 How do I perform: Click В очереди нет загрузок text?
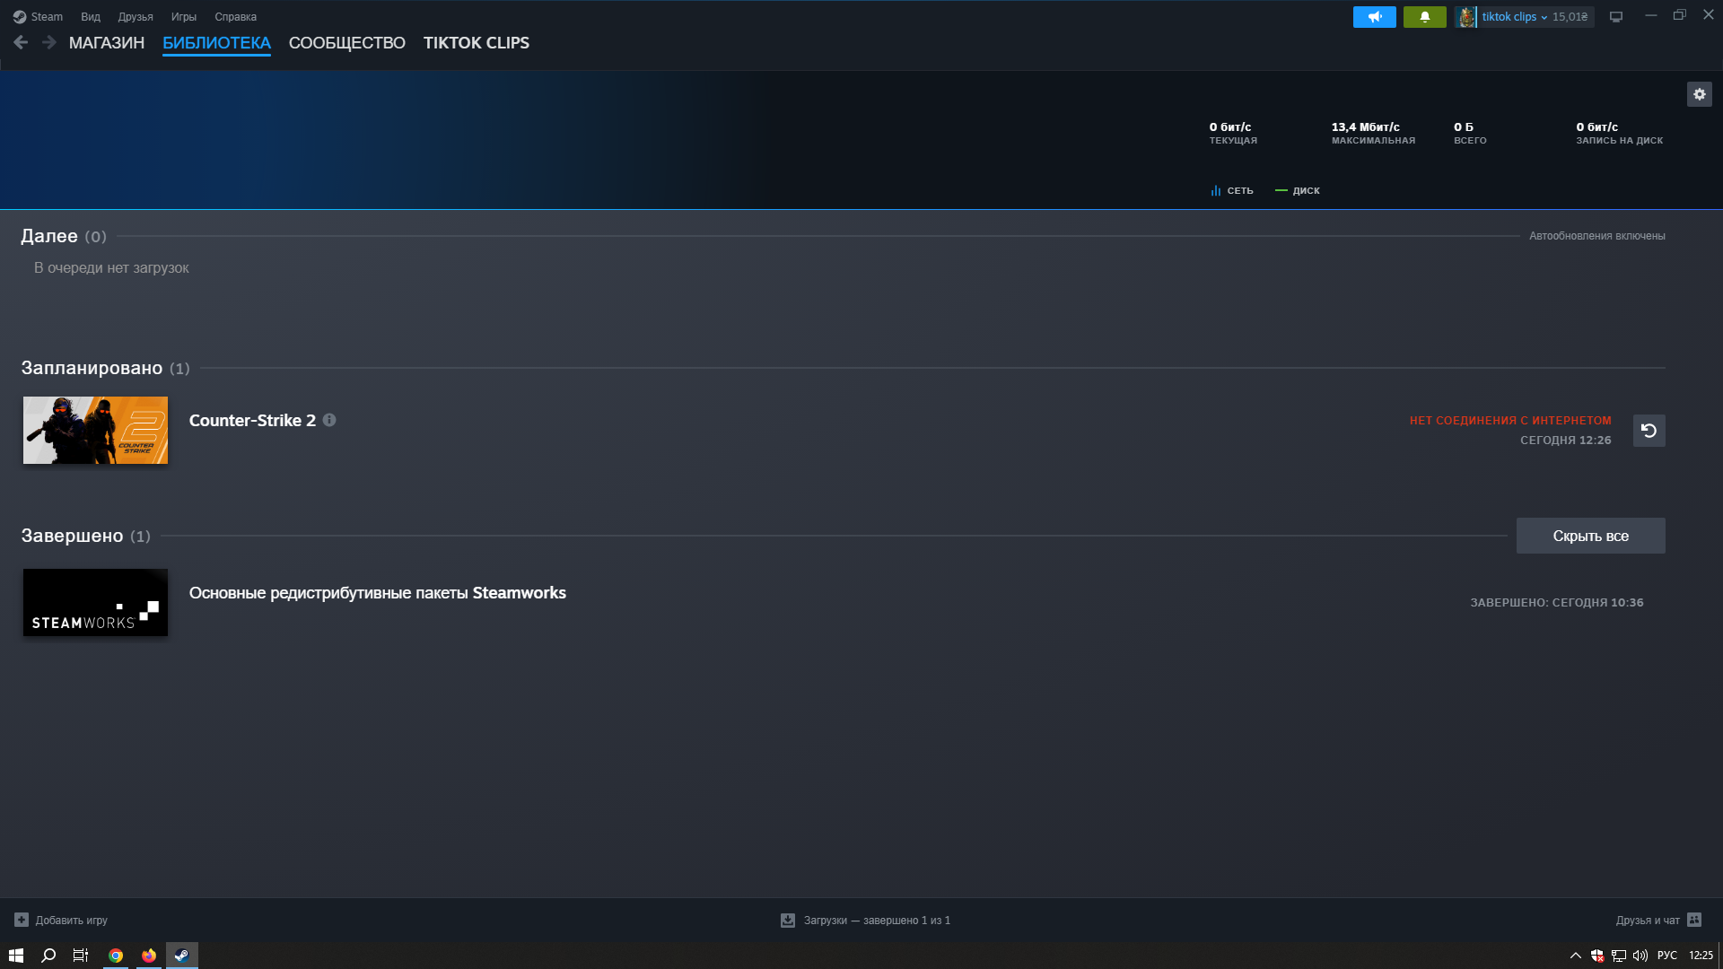pyautogui.click(x=111, y=268)
